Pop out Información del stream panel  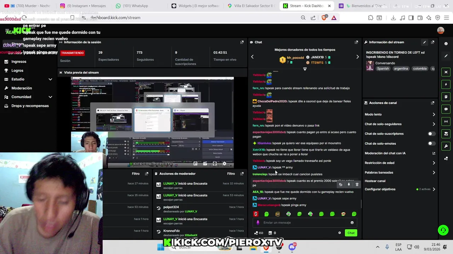[432, 42]
